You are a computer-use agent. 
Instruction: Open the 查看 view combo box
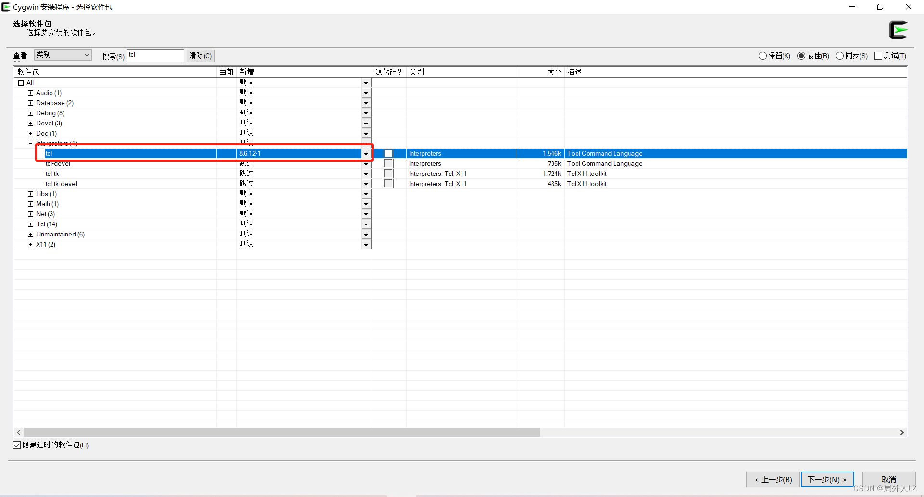[63, 55]
